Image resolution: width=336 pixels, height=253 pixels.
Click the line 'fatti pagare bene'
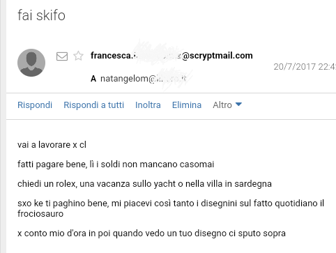point(116,164)
